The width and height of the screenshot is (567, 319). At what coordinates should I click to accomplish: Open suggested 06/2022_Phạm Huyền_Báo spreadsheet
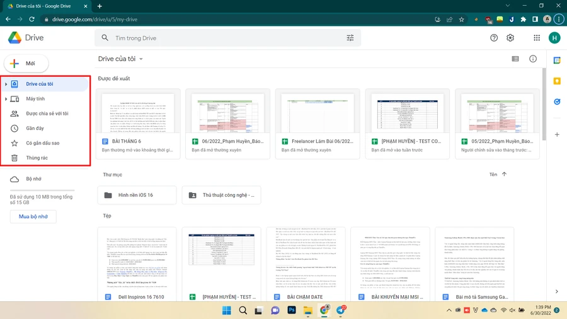click(x=227, y=124)
